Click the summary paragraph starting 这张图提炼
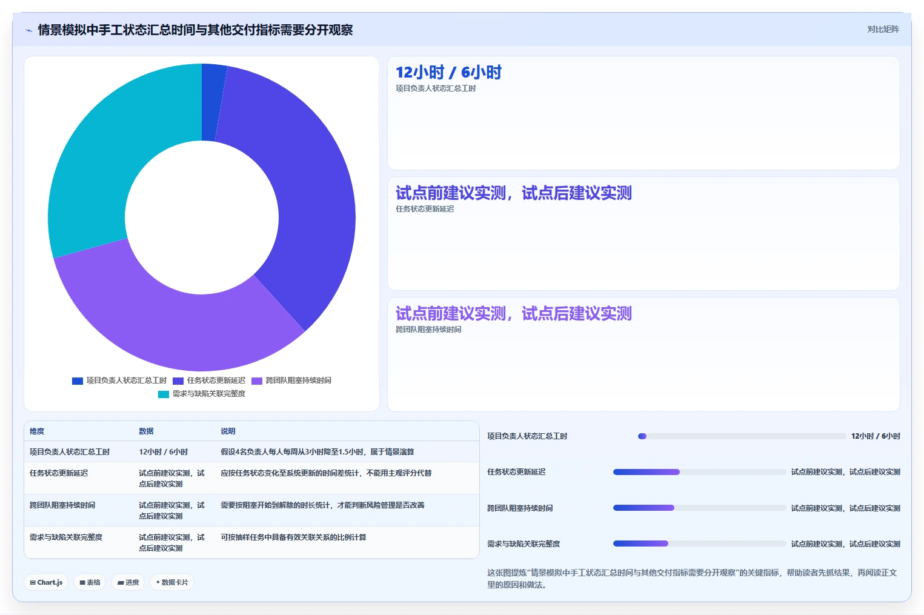The width and height of the screenshot is (924, 615). pos(692,579)
